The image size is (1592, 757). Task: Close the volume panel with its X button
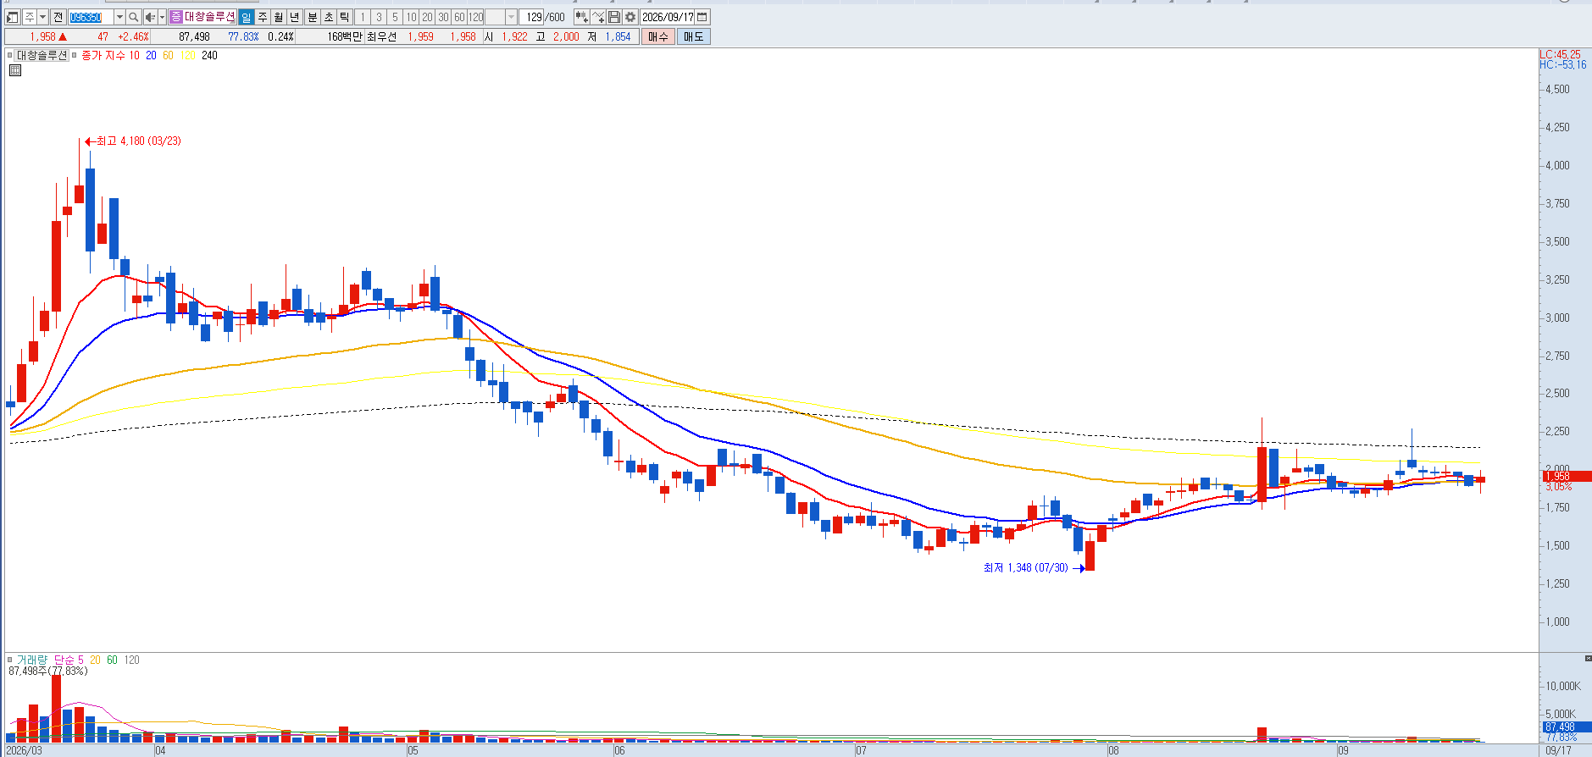[x=1588, y=658]
